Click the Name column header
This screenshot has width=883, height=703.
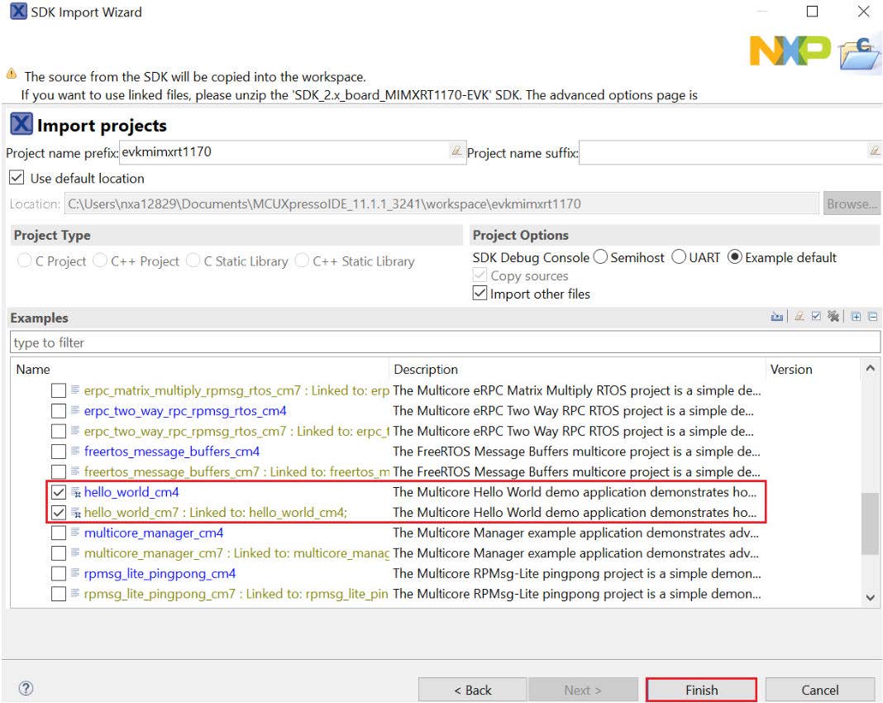click(x=33, y=370)
